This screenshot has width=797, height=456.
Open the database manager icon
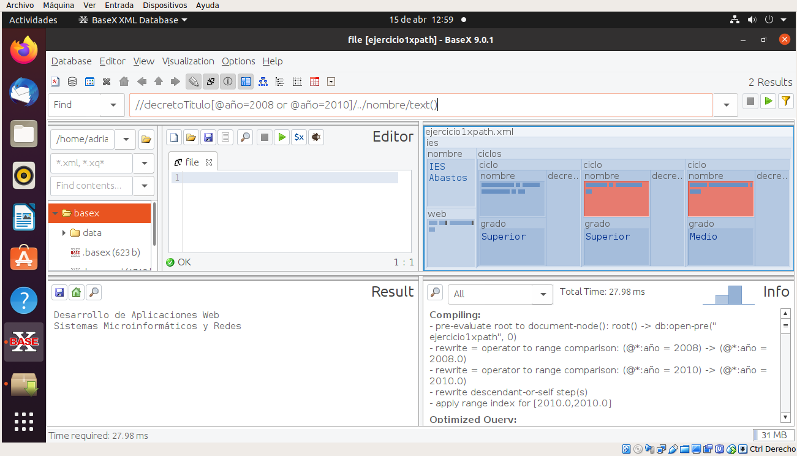pos(72,82)
